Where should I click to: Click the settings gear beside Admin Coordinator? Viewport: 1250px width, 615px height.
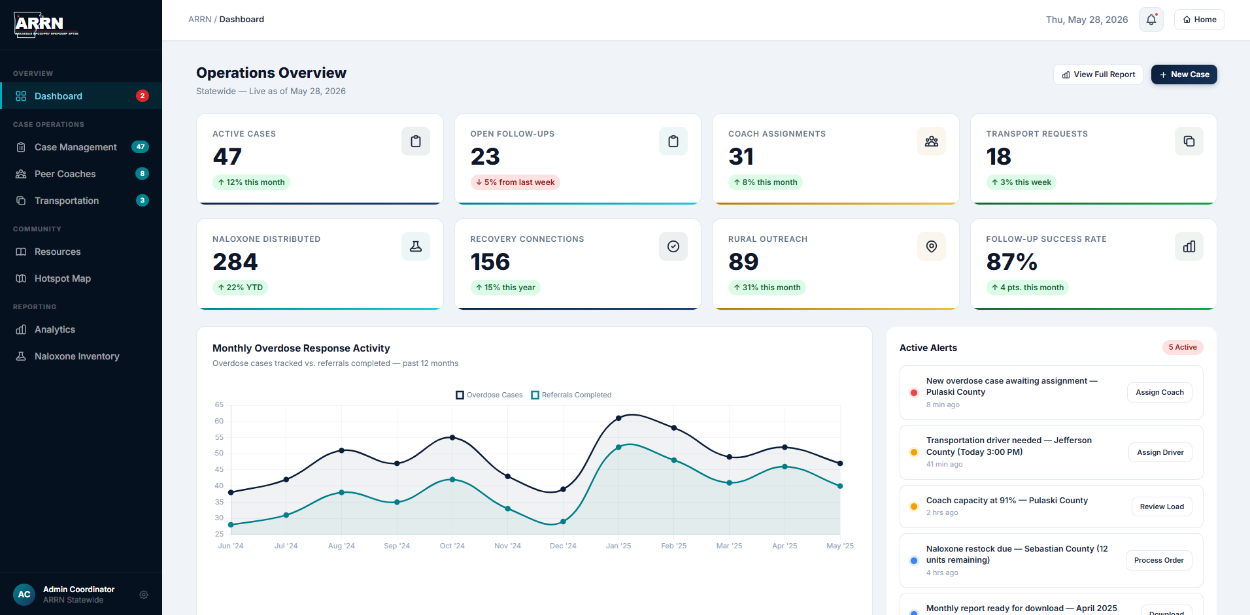click(x=144, y=595)
